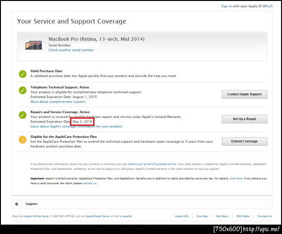
Task: Open the Apple Retail Store footer link
Action: coord(97,216)
